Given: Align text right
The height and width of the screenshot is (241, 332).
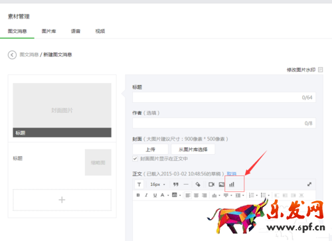Looking at the screenshot, I should 205,195.
